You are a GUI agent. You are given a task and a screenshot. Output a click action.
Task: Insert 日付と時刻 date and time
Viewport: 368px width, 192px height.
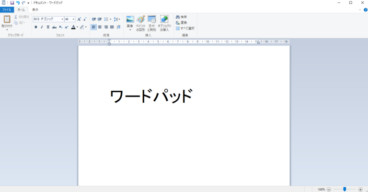[x=151, y=23]
